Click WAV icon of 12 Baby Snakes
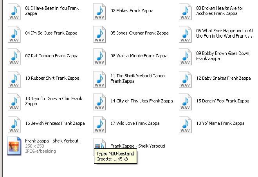Screen dimensions: 258x177 point(185,80)
